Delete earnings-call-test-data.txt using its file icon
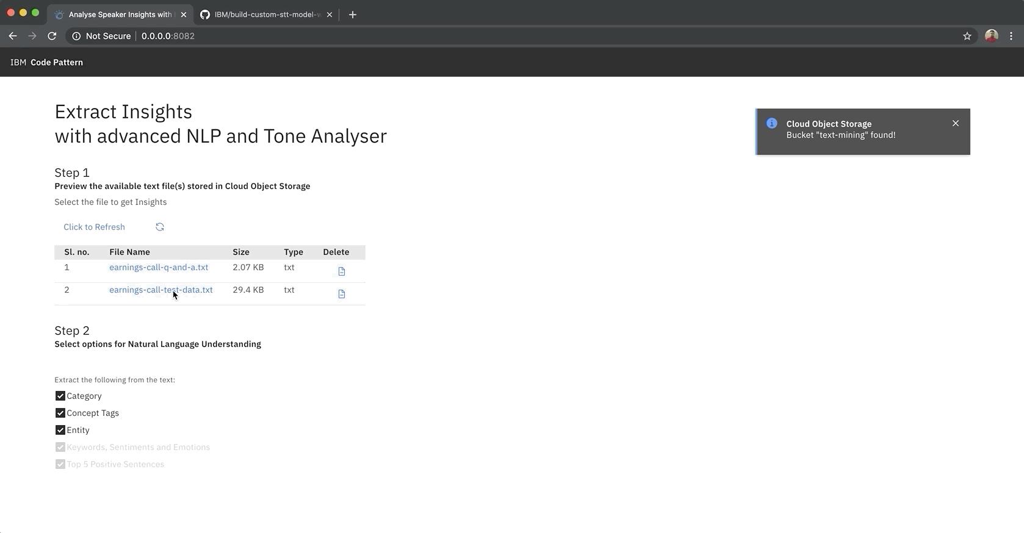Viewport: 1024px width, 533px height. point(342,294)
